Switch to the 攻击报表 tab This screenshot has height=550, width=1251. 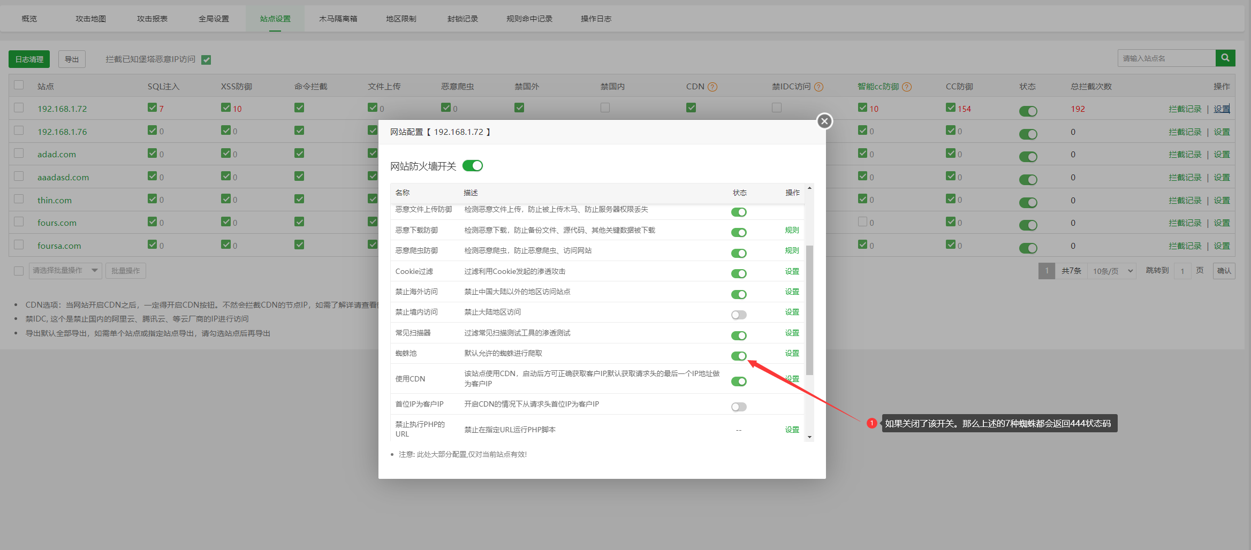[x=153, y=19]
